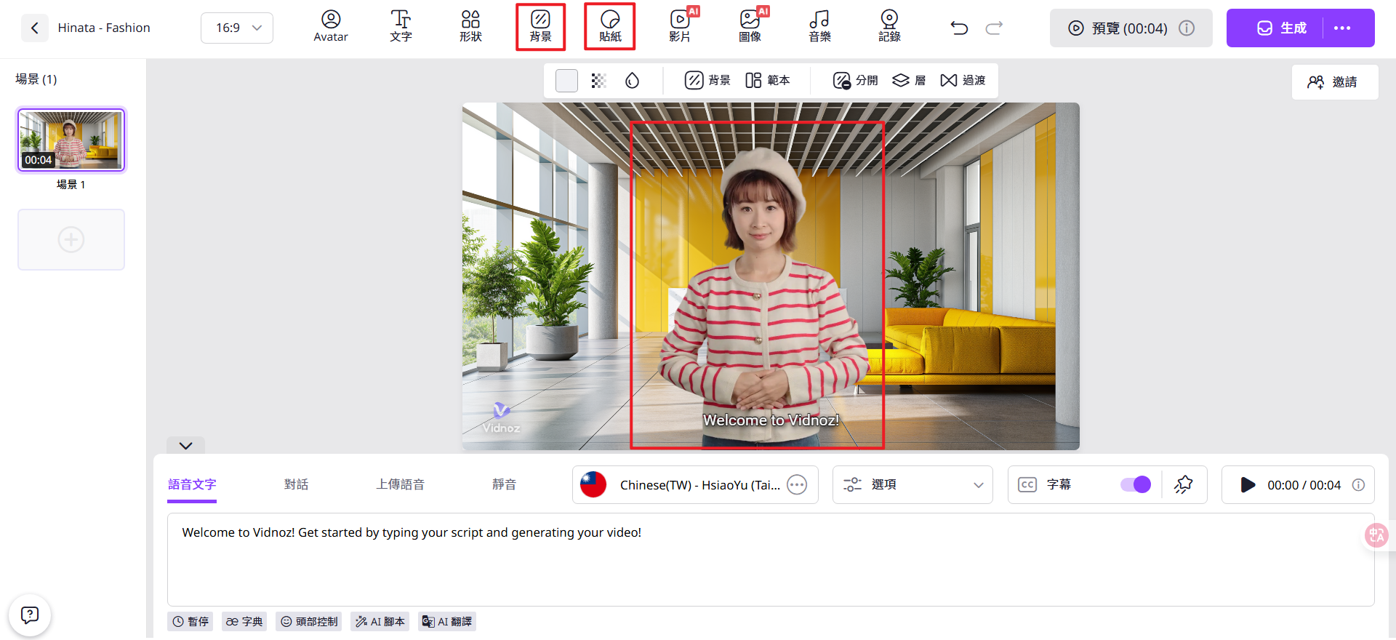Add a new scene with the plus box
1396x640 pixels.
(x=71, y=239)
